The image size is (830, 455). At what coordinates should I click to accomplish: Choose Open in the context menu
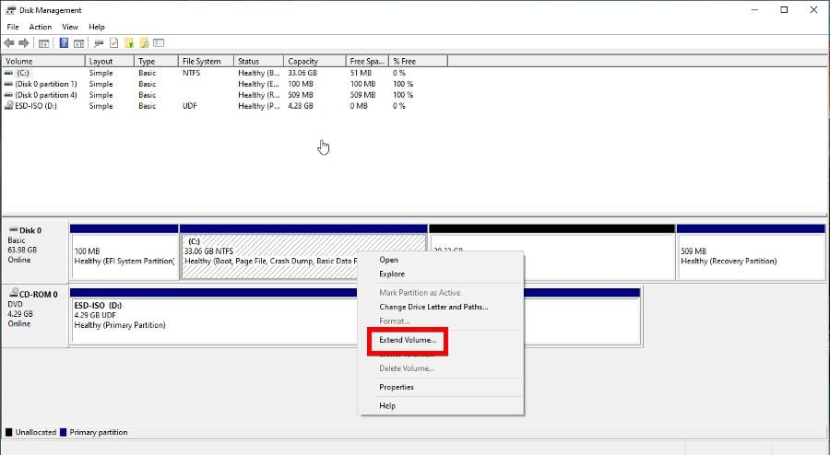click(x=388, y=260)
